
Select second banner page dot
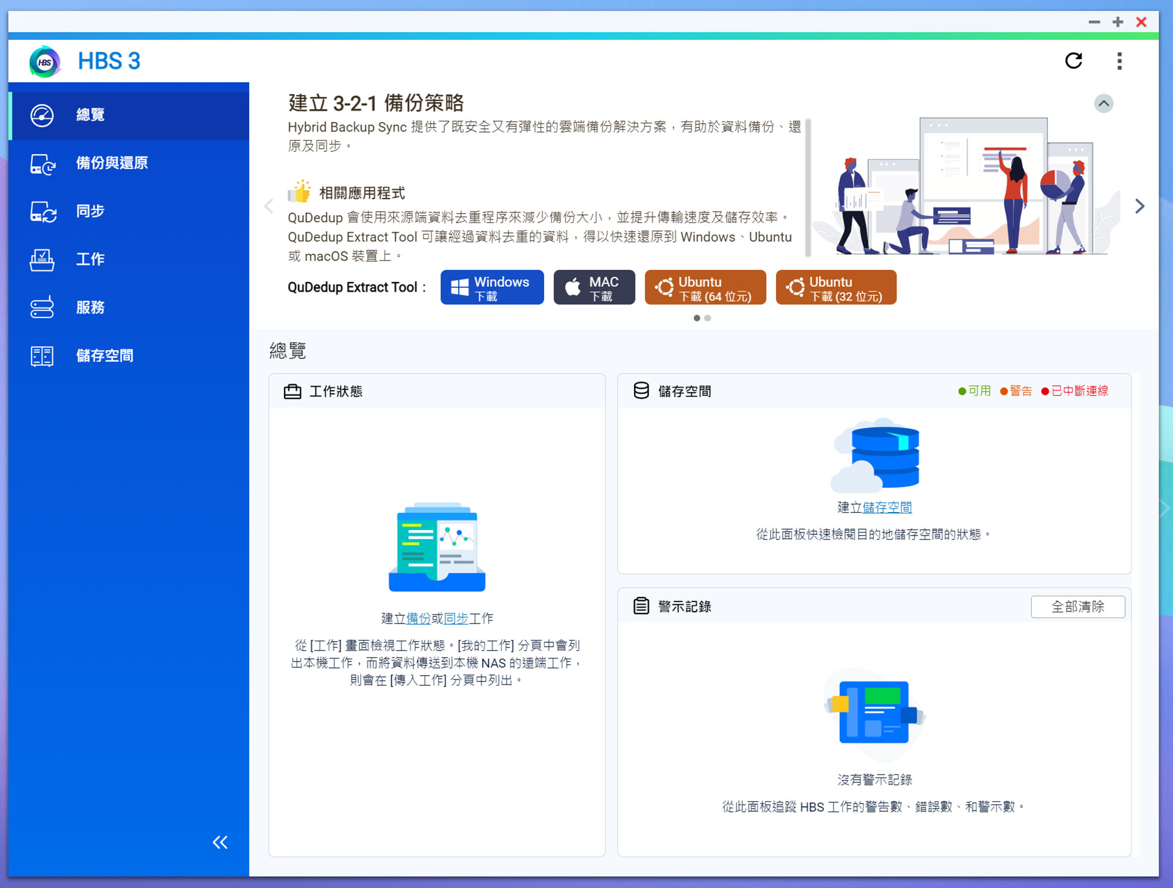pyautogui.click(x=708, y=318)
